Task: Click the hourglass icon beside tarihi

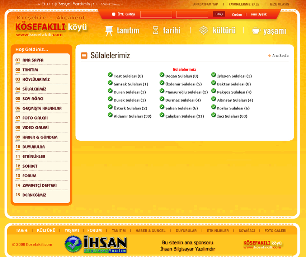Action: (156, 30)
